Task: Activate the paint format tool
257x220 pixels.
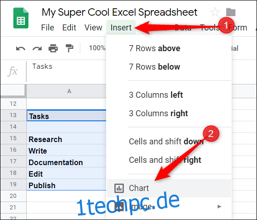Action: pyautogui.click(x=69, y=48)
